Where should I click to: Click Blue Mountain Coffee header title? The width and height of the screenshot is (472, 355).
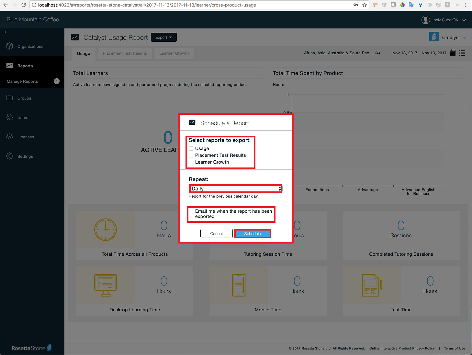(x=33, y=19)
